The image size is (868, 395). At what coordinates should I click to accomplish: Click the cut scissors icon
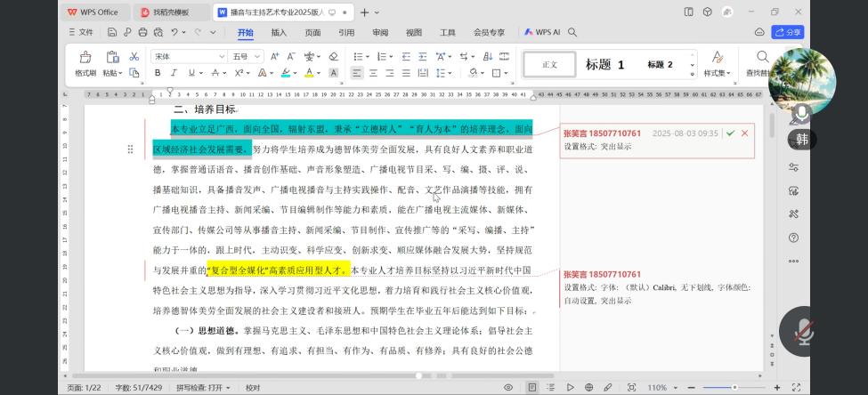click(134, 56)
